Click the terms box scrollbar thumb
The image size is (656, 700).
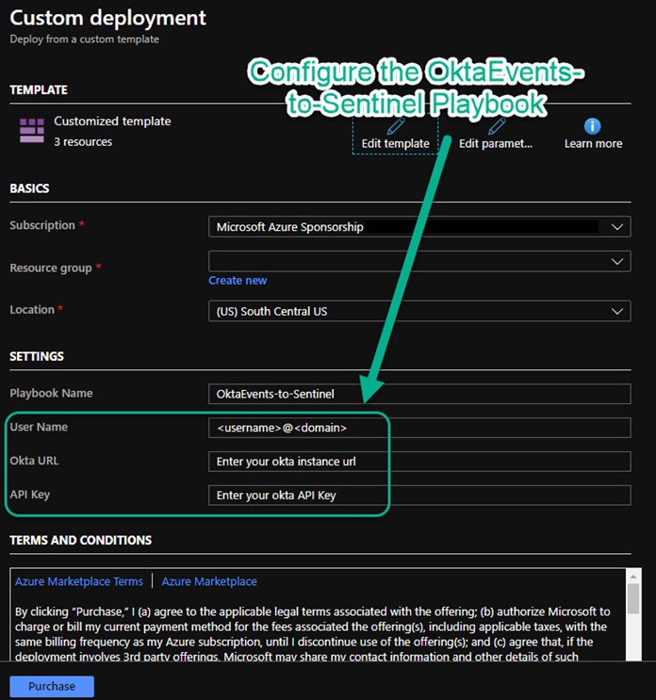[x=633, y=599]
